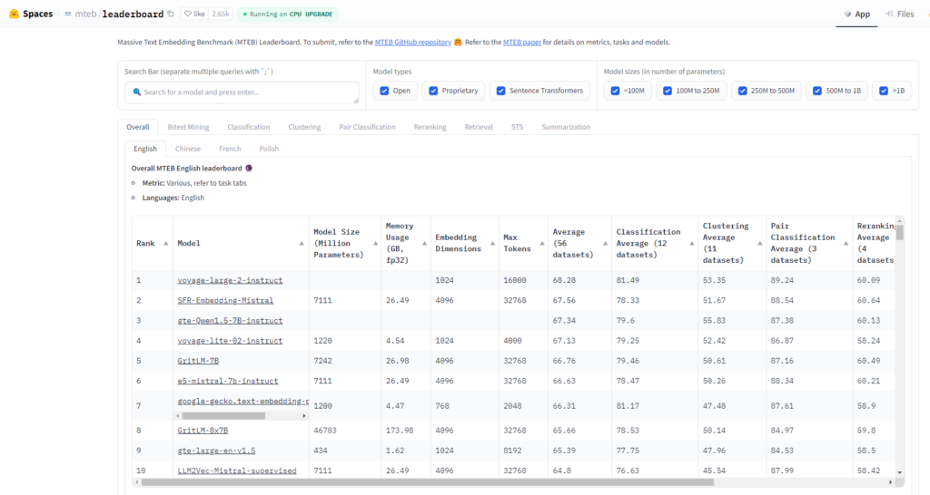Toggle the 100M to 250M checkbox
Screen dimensions: 930x495
[668, 91]
